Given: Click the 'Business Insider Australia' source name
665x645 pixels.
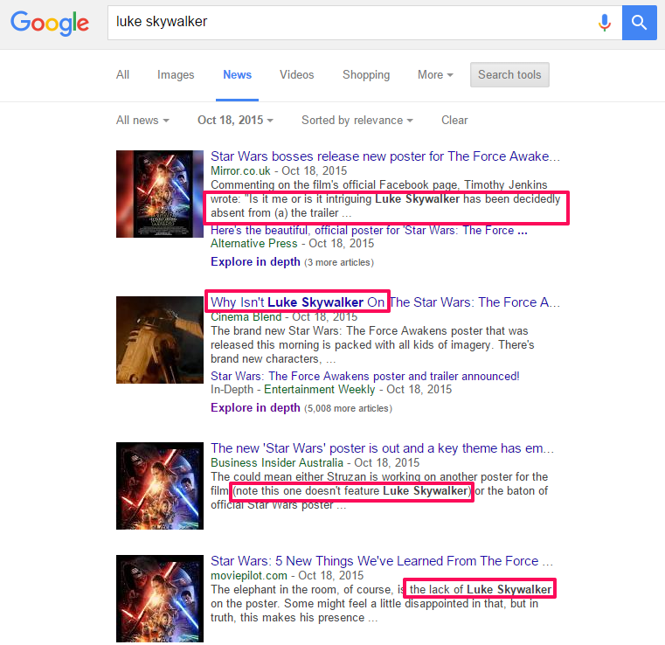Looking at the screenshot, I should pyautogui.click(x=277, y=462).
